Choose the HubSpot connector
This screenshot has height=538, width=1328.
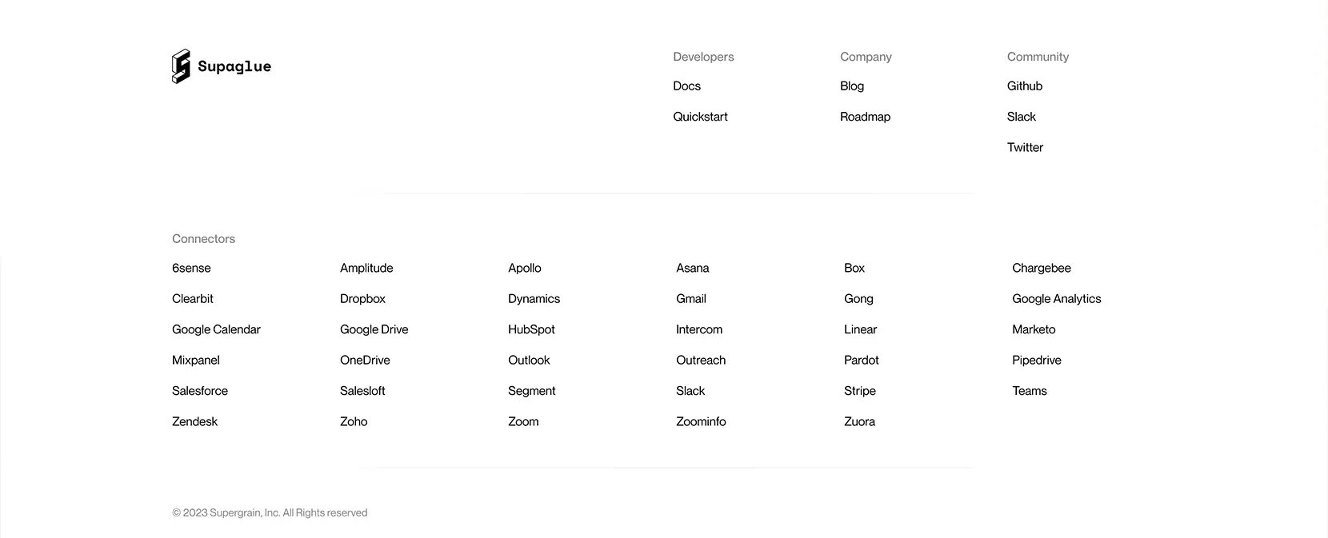[x=531, y=329]
